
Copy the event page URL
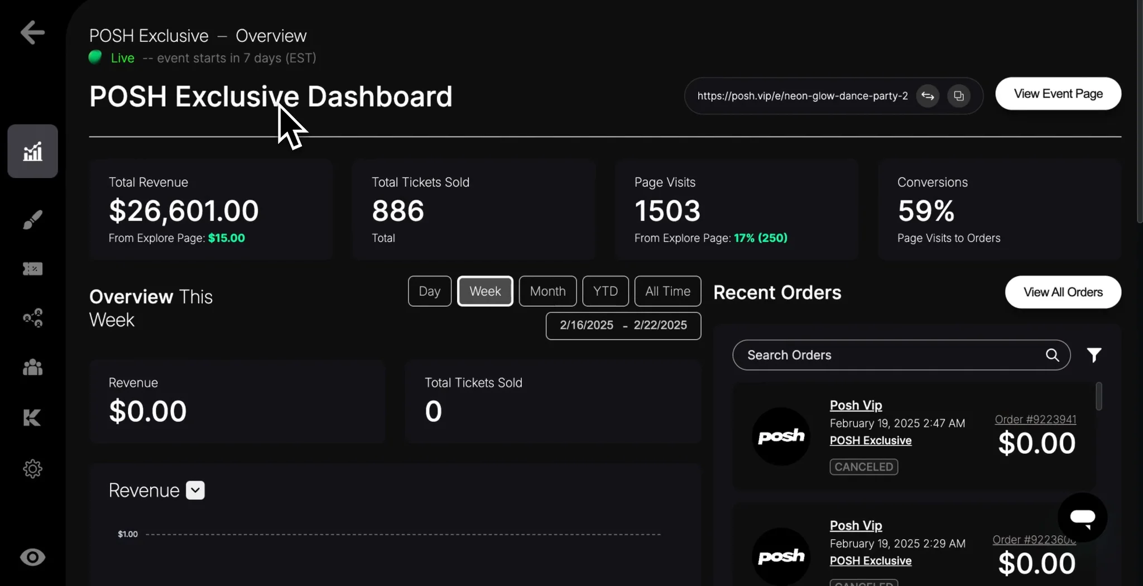pyautogui.click(x=959, y=95)
